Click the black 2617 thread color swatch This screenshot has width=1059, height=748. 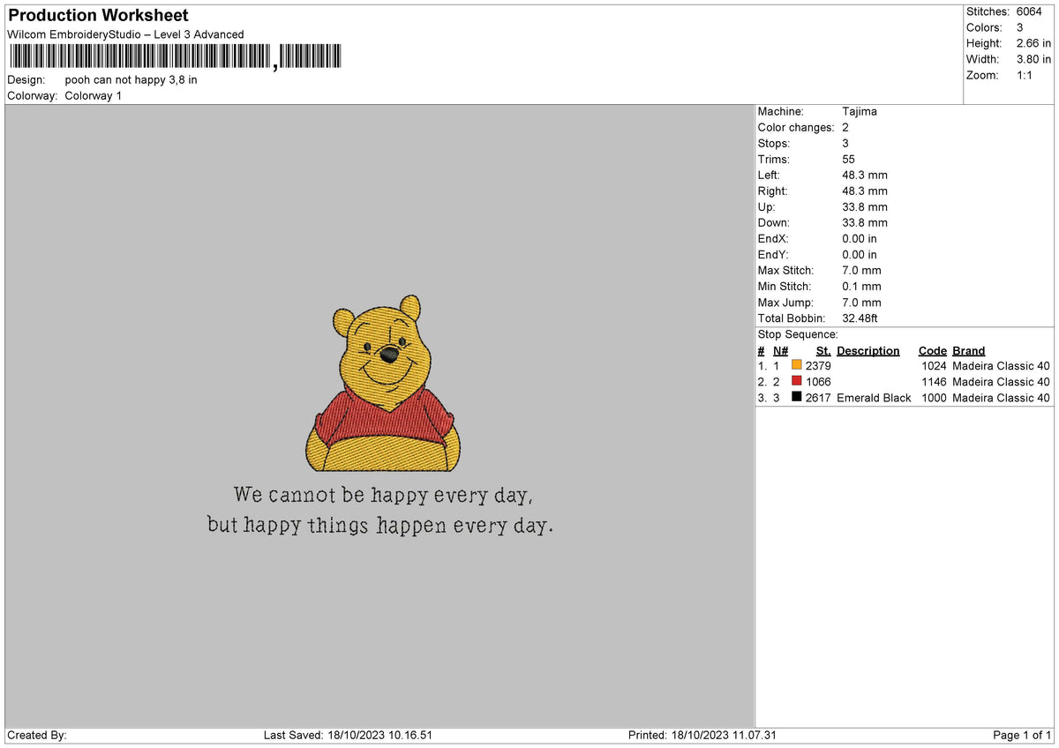797,397
